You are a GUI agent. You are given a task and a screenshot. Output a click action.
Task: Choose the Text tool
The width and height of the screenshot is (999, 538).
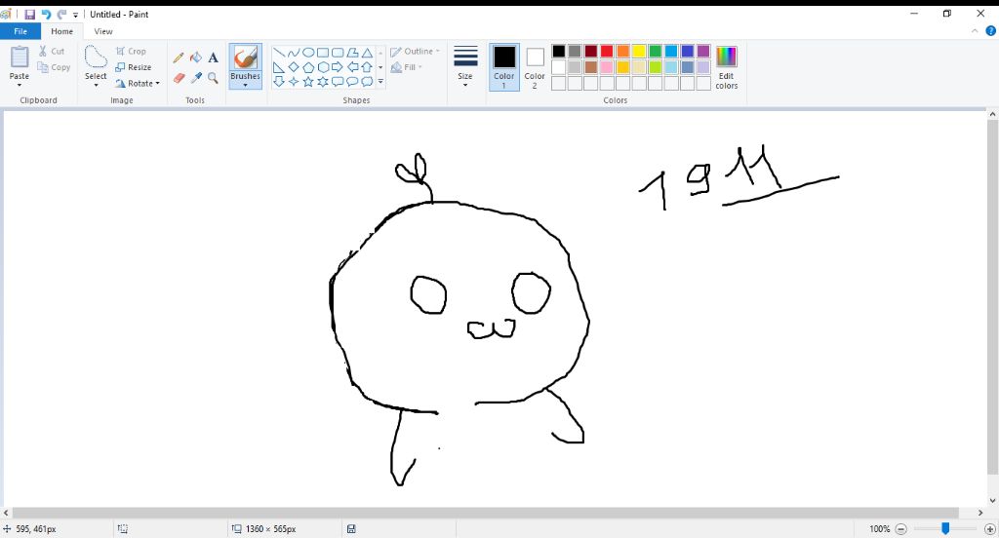(x=213, y=58)
